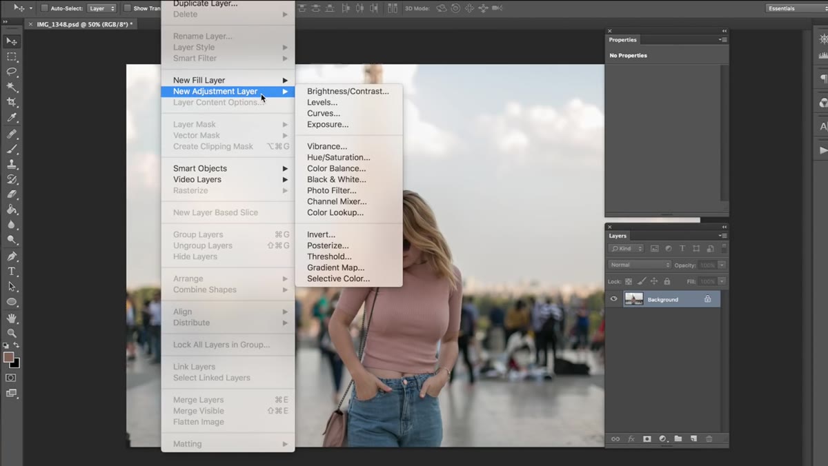Click the layer style fx icon
The width and height of the screenshot is (828, 466).
(x=631, y=438)
